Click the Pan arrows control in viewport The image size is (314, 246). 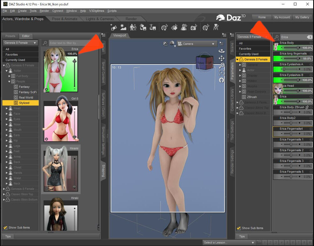point(222,58)
